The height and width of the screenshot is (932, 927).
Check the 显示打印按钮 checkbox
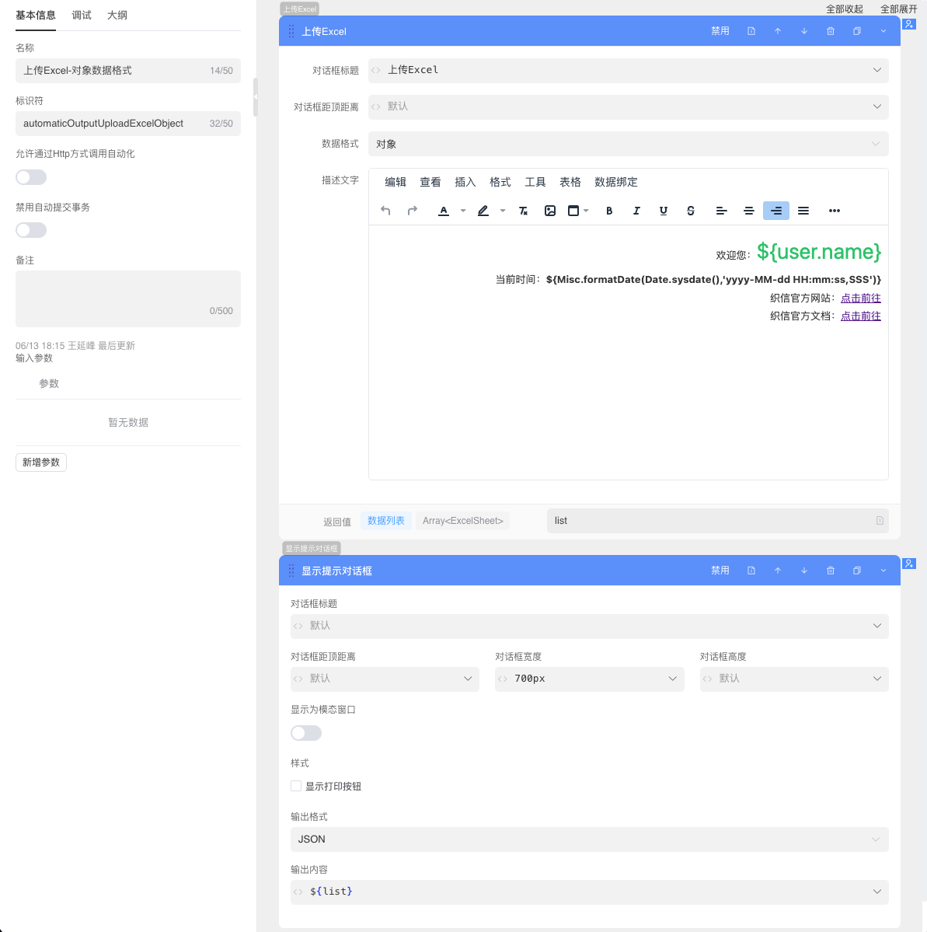(x=296, y=786)
